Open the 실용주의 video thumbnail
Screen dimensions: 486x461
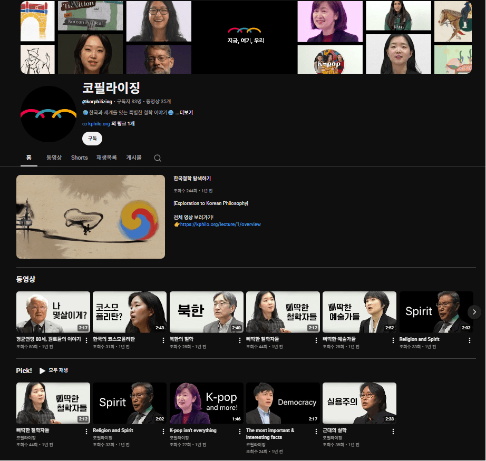click(x=359, y=403)
